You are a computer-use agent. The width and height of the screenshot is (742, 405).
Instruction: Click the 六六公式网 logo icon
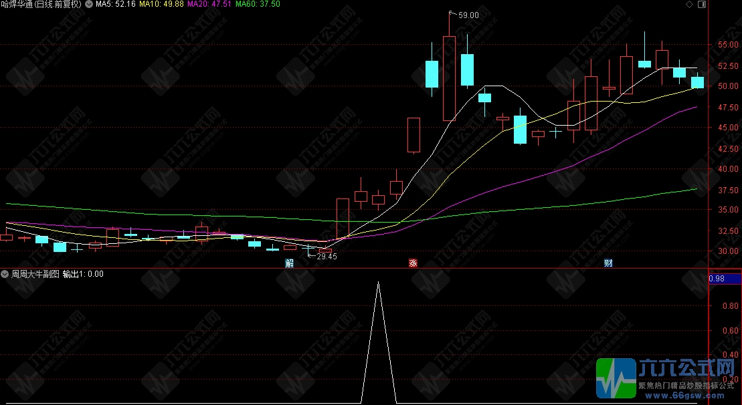[616, 378]
